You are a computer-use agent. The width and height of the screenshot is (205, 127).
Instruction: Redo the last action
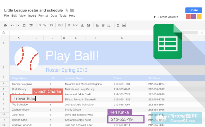[18, 25]
